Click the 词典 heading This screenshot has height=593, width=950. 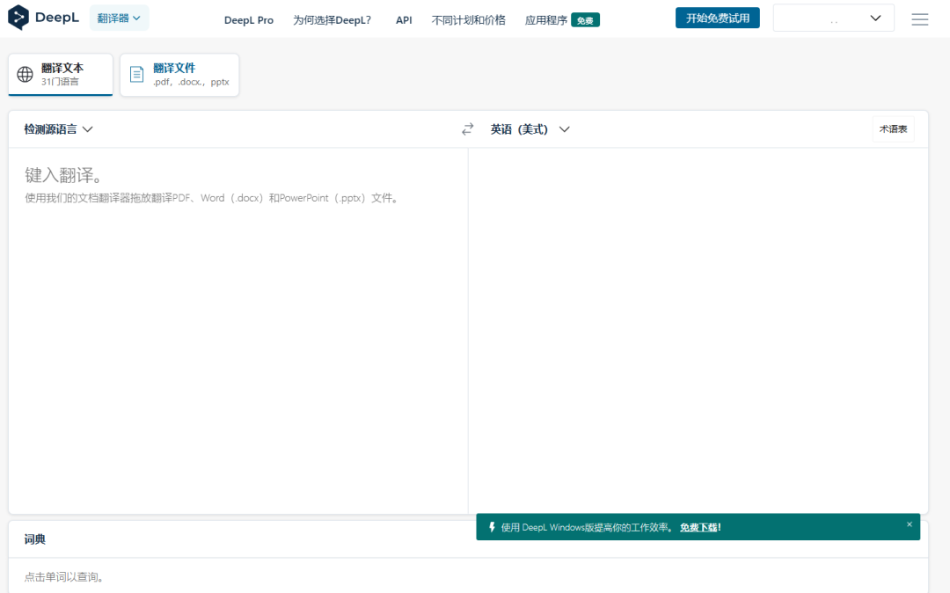click(34, 539)
